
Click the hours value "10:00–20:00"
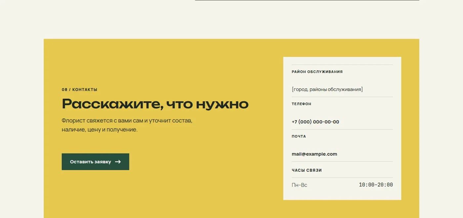click(x=376, y=185)
